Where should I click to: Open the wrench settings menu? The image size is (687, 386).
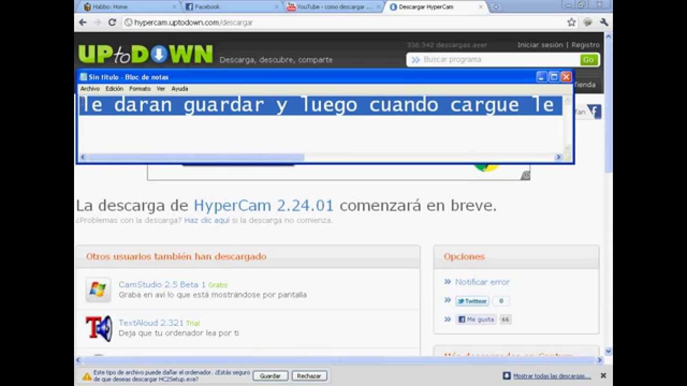pos(604,23)
